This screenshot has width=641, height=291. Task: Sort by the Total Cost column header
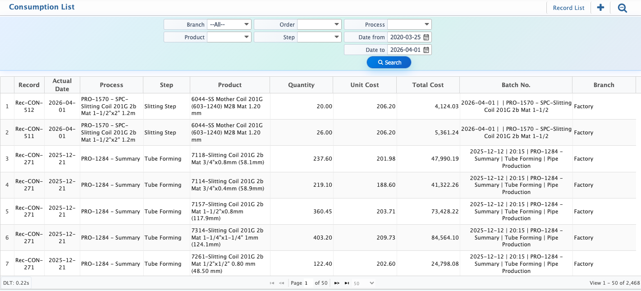428,85
